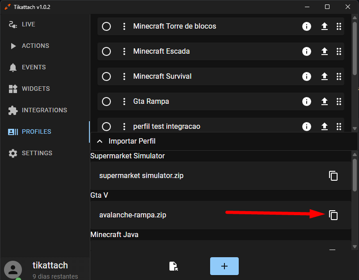The width and height of the screenshot is (359, 280).
Task: Click the Minecraft Torre de blocos profile name
Action: tap(175, 26)
